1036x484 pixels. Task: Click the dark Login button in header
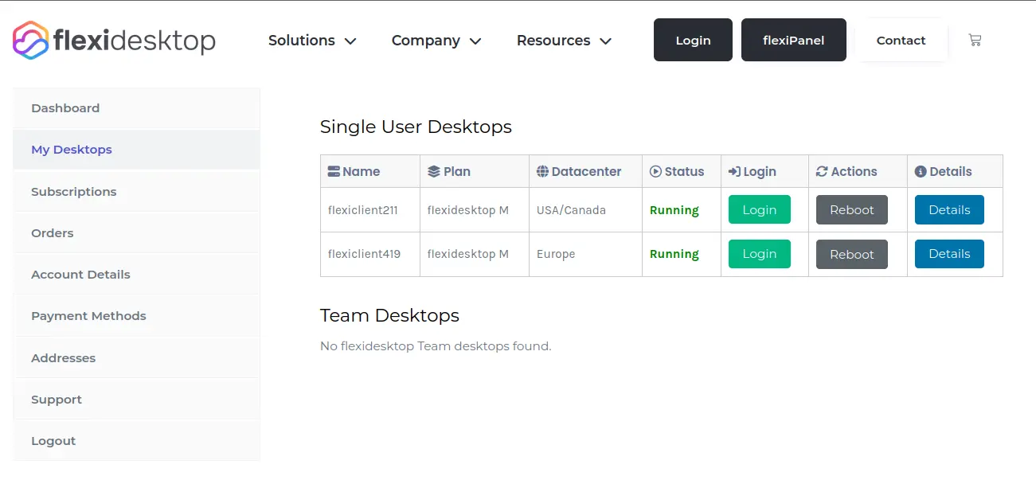tap(693, 40)
